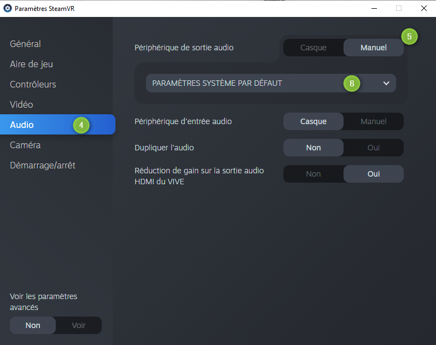436x345 pixels.
Task: Hide advanced settings with Non
Action: coord(33,325)
